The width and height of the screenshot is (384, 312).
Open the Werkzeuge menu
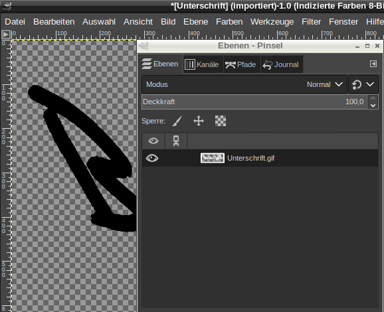(272, 22)
